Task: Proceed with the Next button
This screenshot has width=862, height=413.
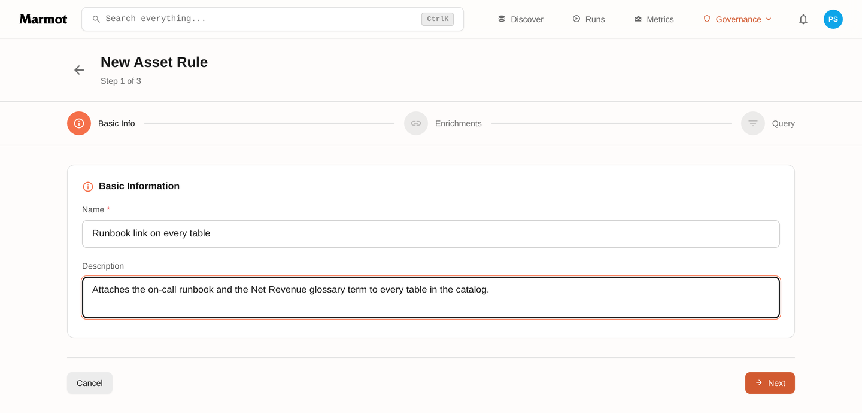Action: [770, 383]
